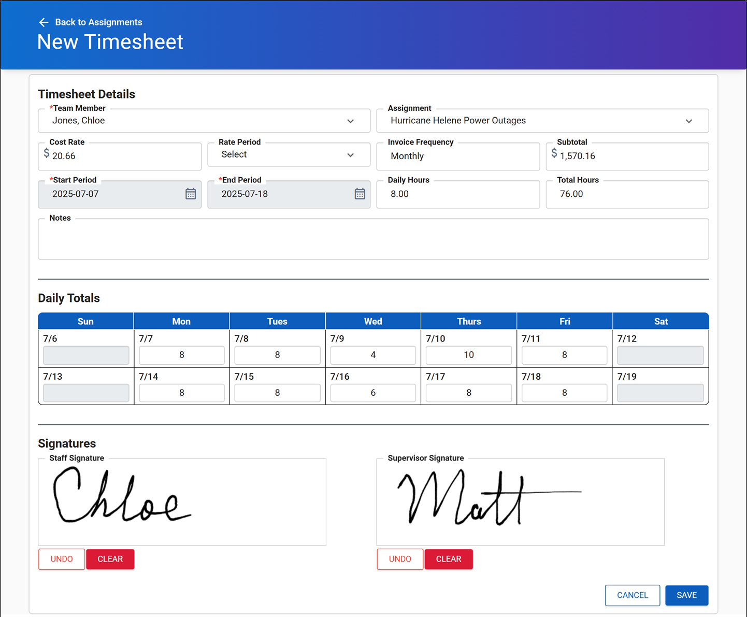The image size is (747, 617).
Task: Select the hours field for 7/16
Action: point(373,392)
